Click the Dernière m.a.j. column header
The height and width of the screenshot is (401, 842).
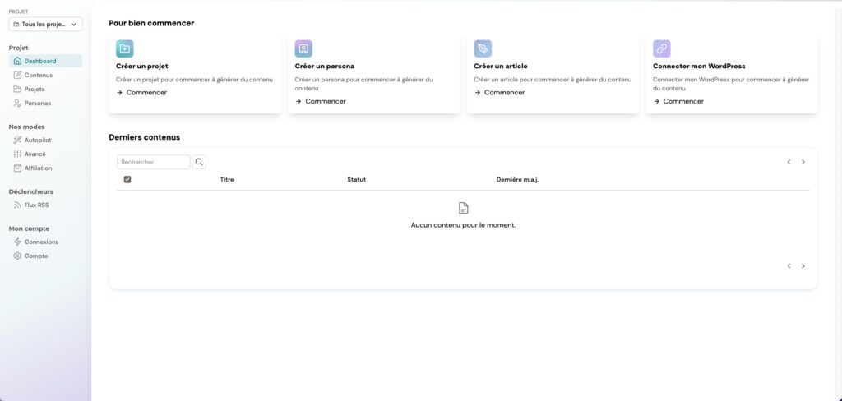point(518,180)
